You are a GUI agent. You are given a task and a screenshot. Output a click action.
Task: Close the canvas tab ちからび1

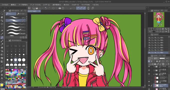(39, 11)
